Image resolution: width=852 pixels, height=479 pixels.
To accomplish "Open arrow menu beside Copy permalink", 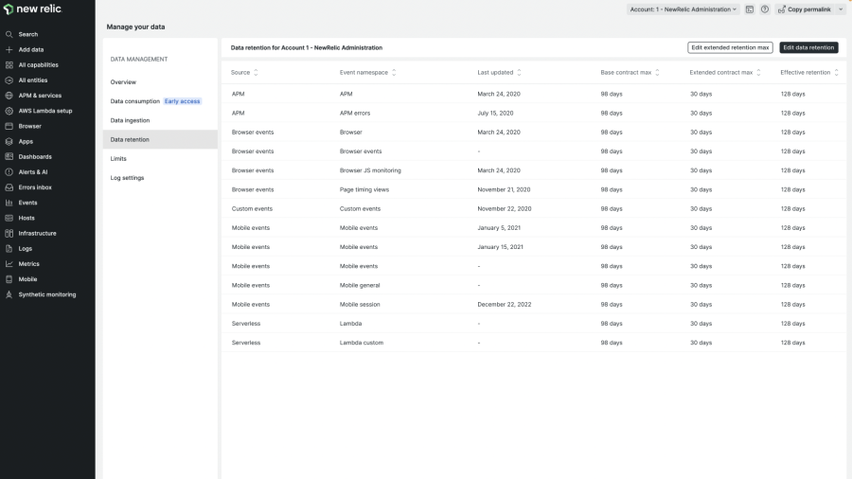I will click(841, 9).
